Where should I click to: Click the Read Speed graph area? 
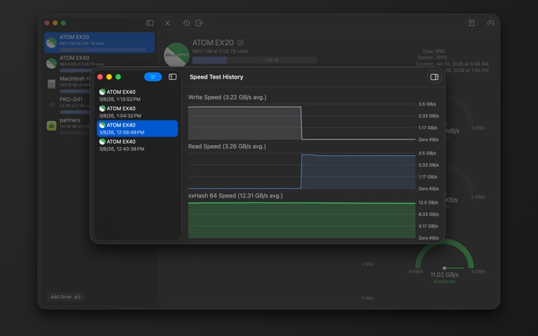pos(301,171)
